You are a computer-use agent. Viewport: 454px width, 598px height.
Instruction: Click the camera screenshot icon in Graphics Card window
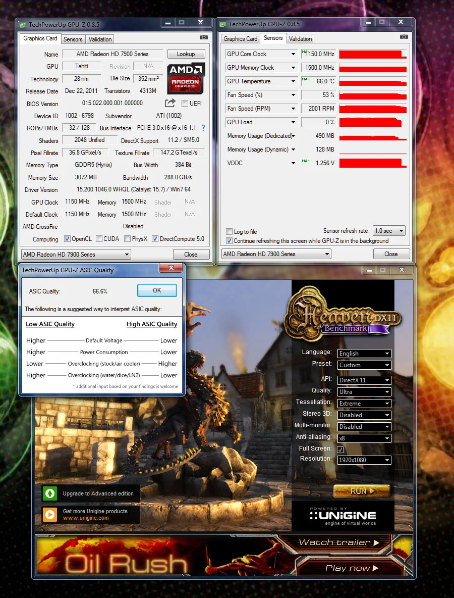tap(204, 37)
